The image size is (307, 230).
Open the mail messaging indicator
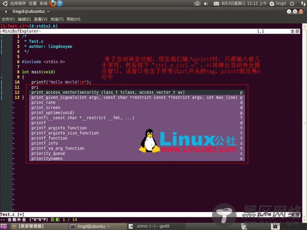216,4
